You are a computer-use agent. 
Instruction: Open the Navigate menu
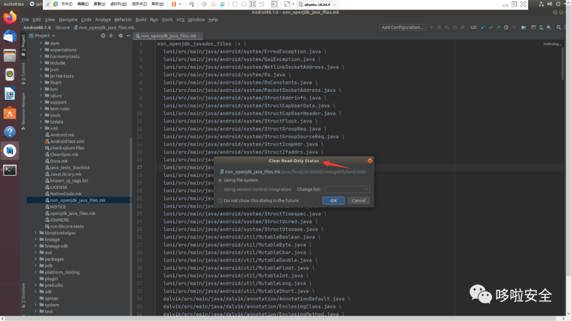pos(68,20)
